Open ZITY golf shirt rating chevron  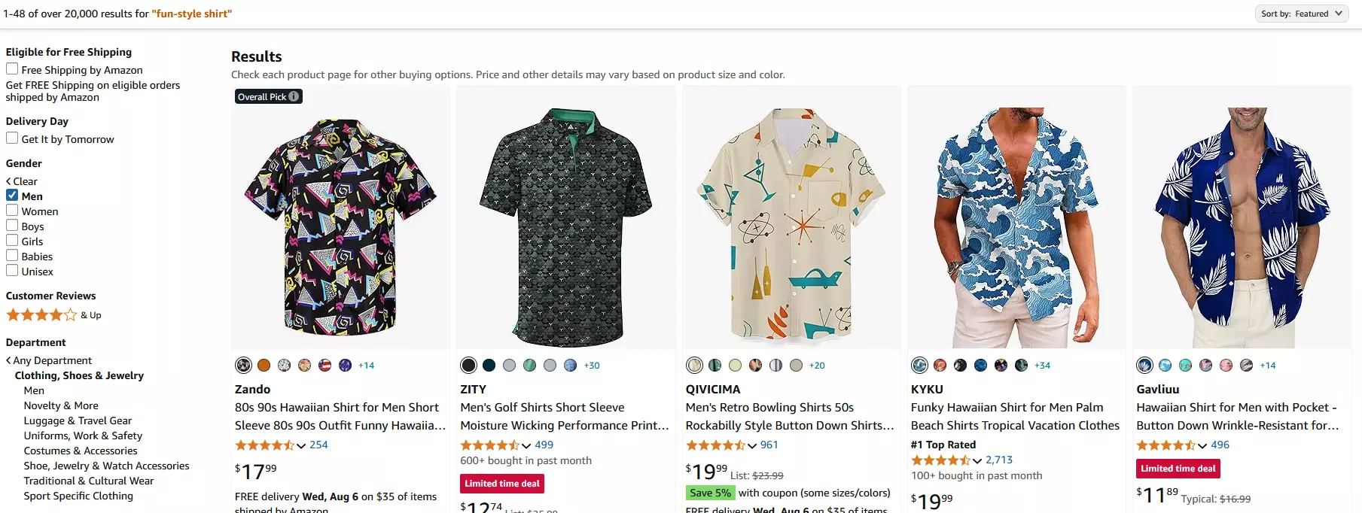[x=526, y=445]
